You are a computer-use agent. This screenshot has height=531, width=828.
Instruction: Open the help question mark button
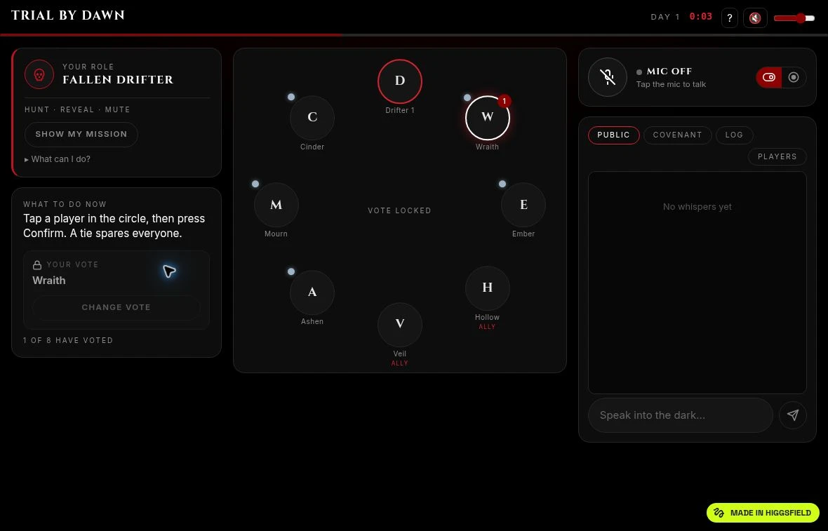point(729,18)
